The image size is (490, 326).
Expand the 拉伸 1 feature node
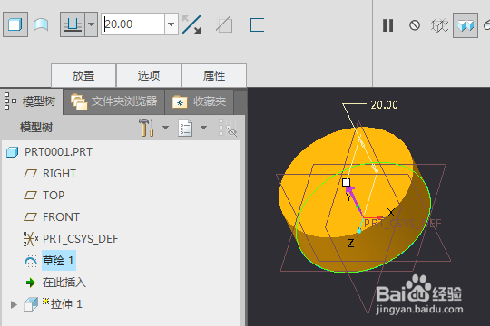click(14, 304)
